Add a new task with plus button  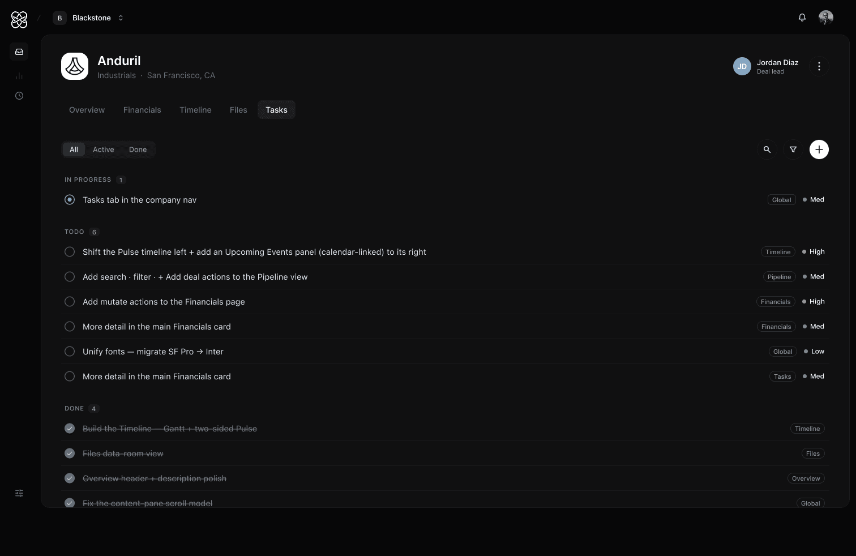(819, 149)
